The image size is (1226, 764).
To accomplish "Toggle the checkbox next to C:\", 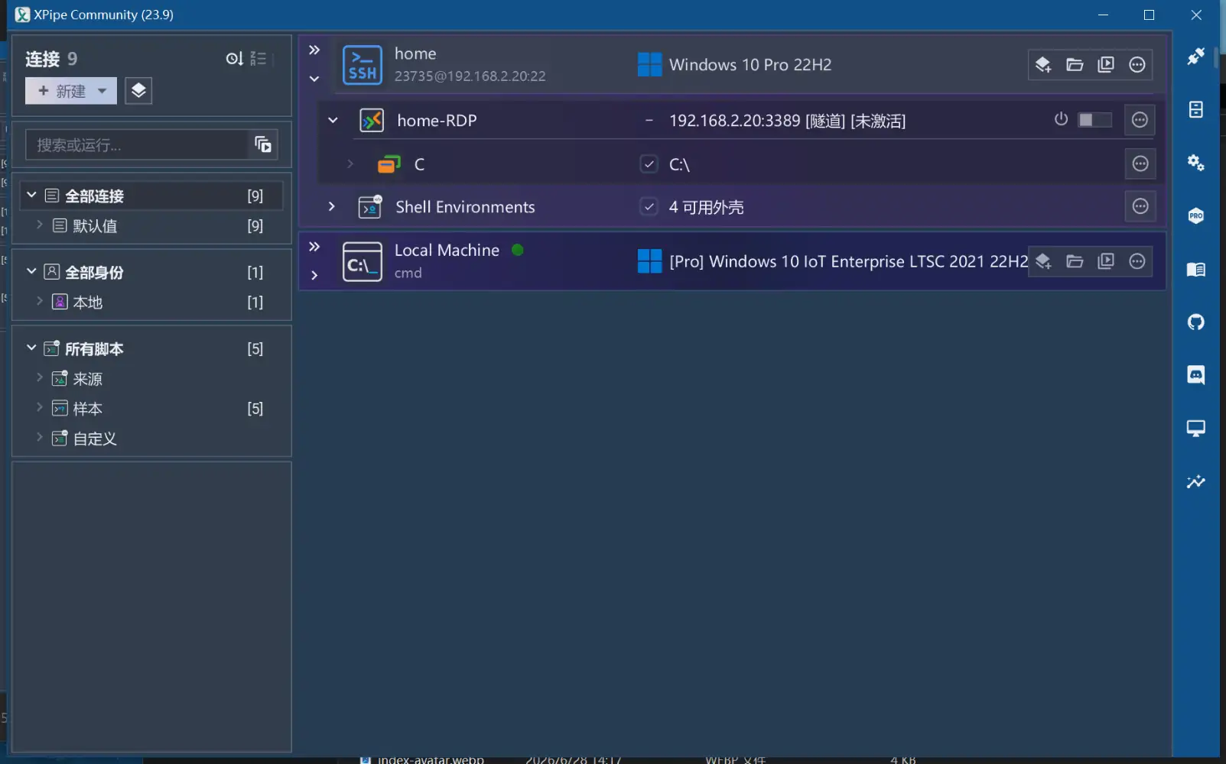I will (x=649, y=164).
